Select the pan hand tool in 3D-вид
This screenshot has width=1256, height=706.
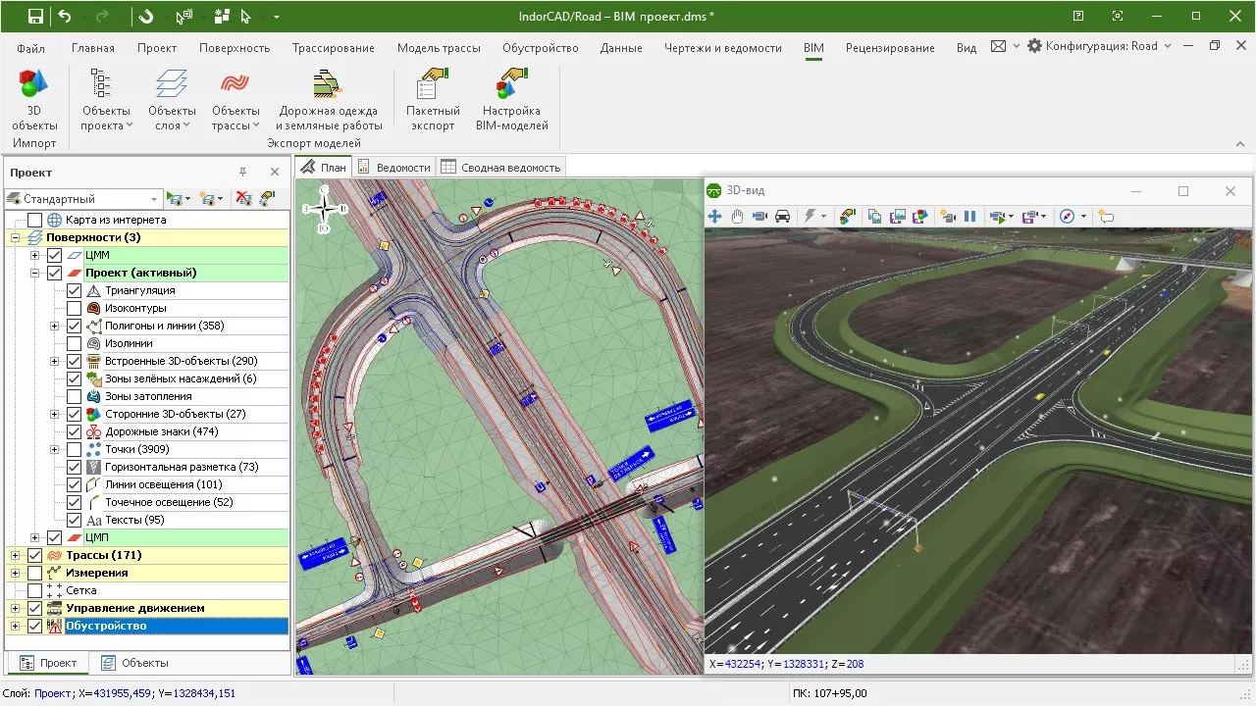[x=737, y=216]
